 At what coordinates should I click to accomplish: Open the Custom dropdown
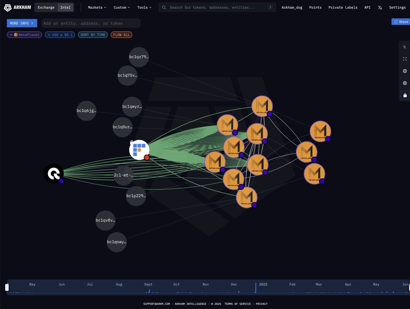tap(122, 7)
